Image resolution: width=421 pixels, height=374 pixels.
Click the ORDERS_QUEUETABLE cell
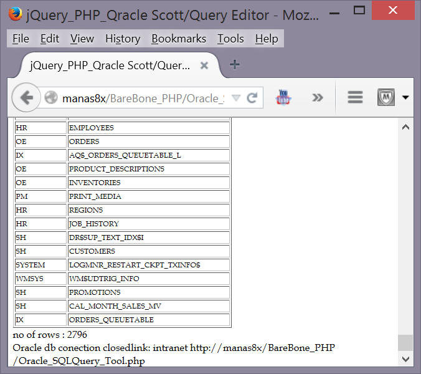tap(149, 320)
